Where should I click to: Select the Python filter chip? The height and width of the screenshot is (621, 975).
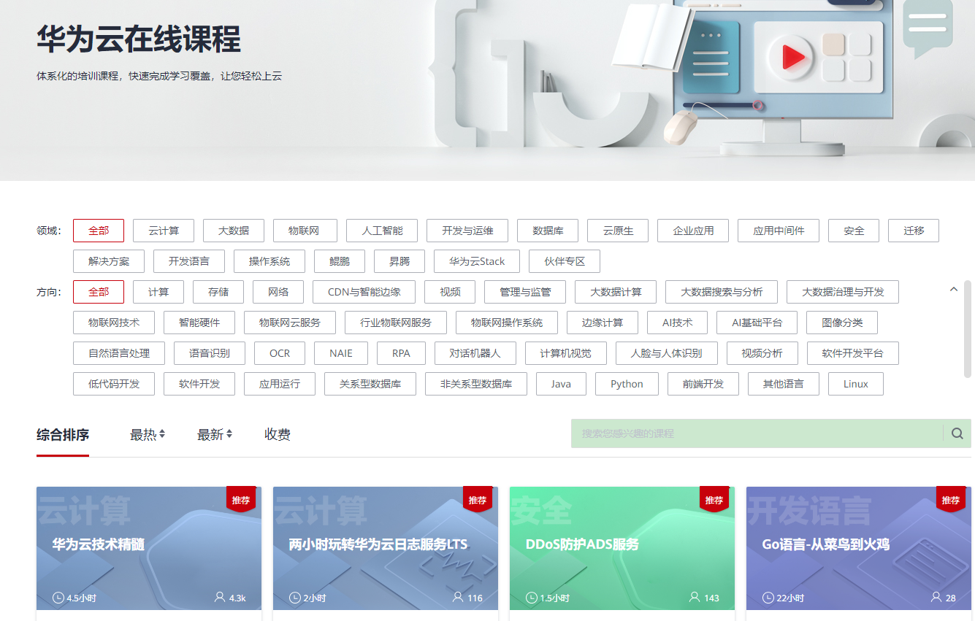[627, 384]
